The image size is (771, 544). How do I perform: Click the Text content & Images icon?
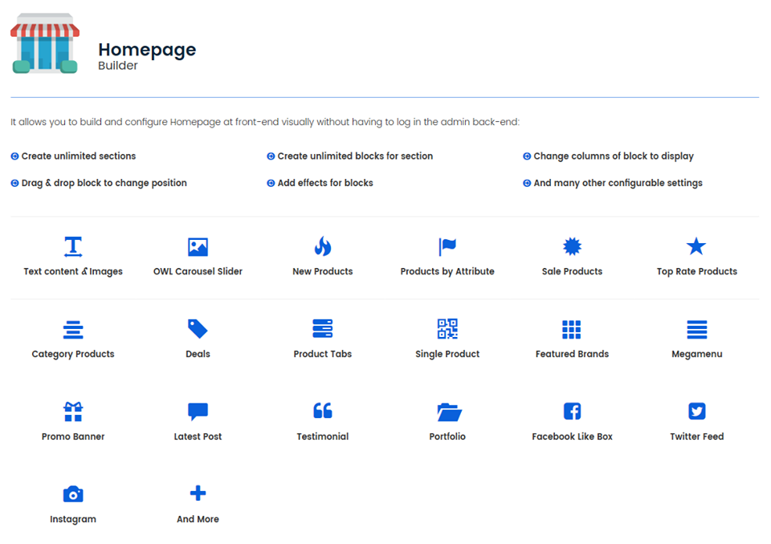(73, 246)
